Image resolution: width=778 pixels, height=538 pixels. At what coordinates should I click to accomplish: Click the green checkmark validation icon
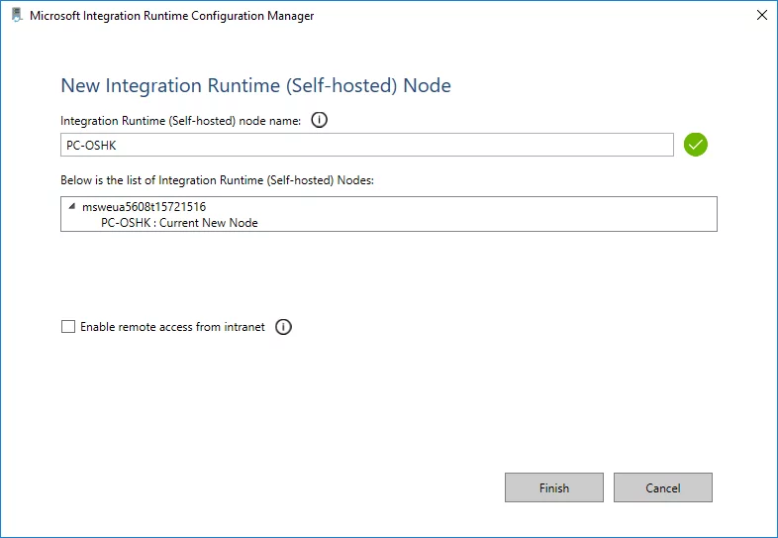point(696,146)
